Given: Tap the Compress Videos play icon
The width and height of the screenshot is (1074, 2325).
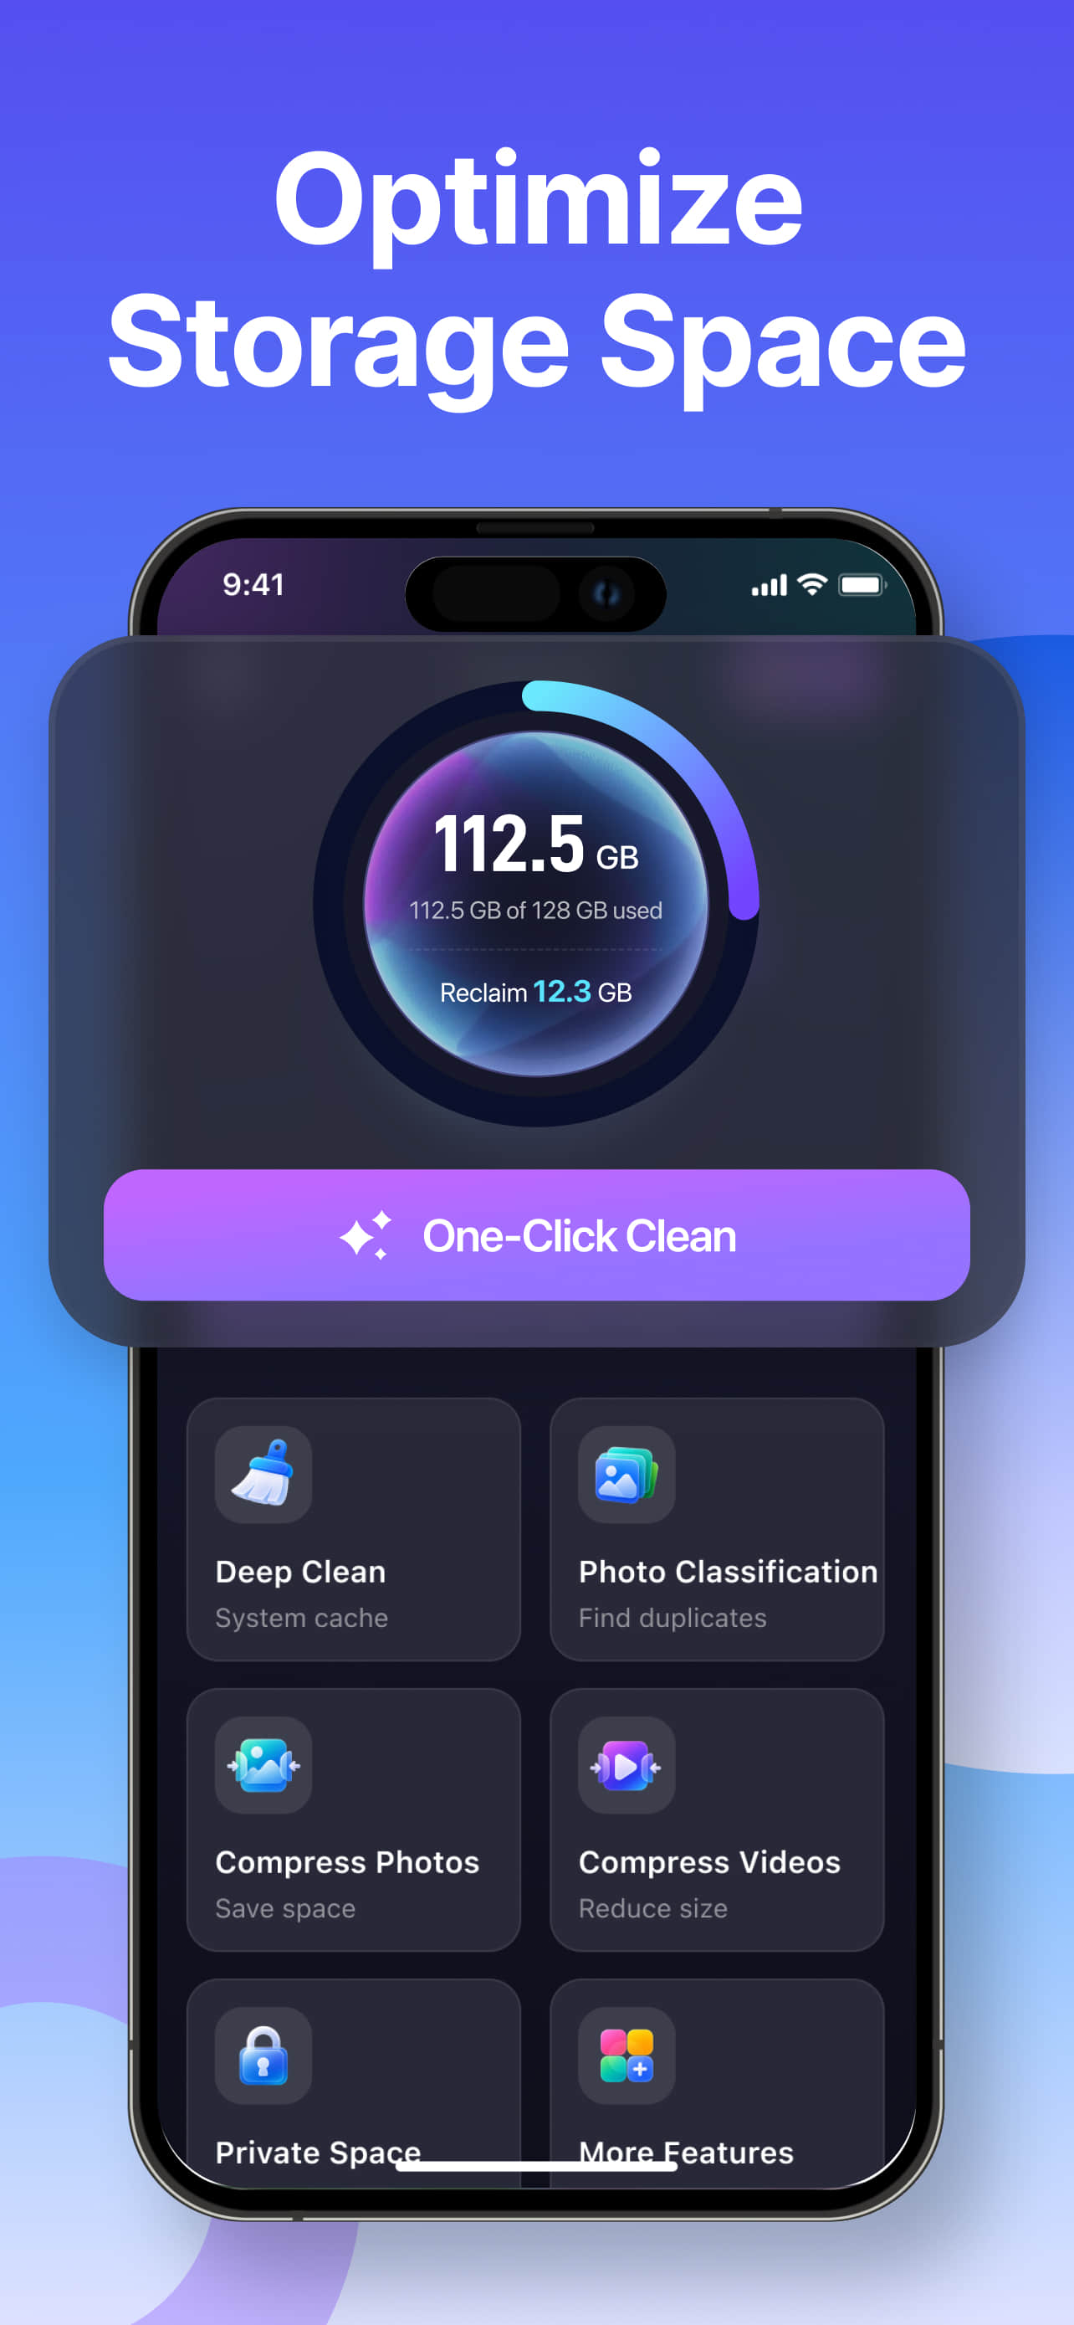Looking at the screenshot, I should tap(626, 1764).
